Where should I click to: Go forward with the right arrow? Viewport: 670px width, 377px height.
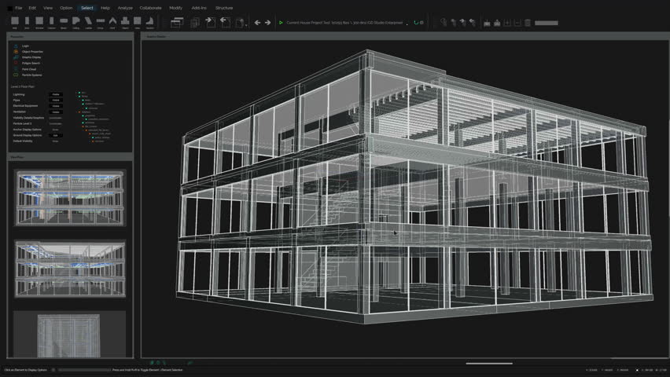click(267, 23)
